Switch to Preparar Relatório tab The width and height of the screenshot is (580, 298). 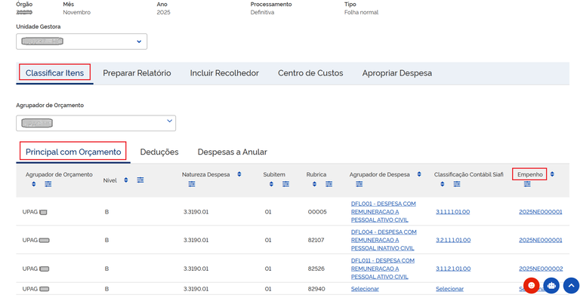coord(137,73)
